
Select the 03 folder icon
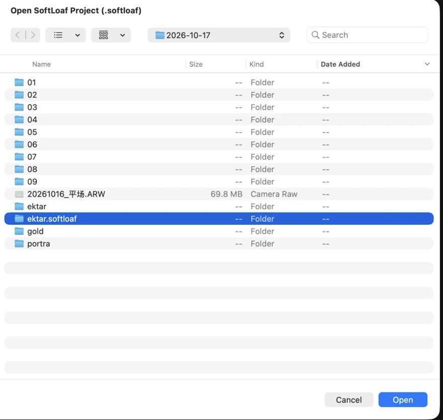click(19, 107)
